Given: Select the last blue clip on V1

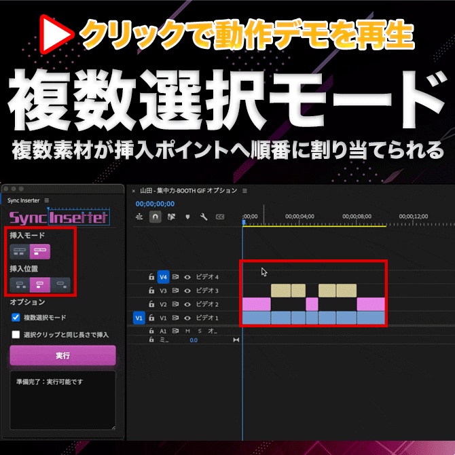Looking at the screenshot, I should [x=371, y=318].
